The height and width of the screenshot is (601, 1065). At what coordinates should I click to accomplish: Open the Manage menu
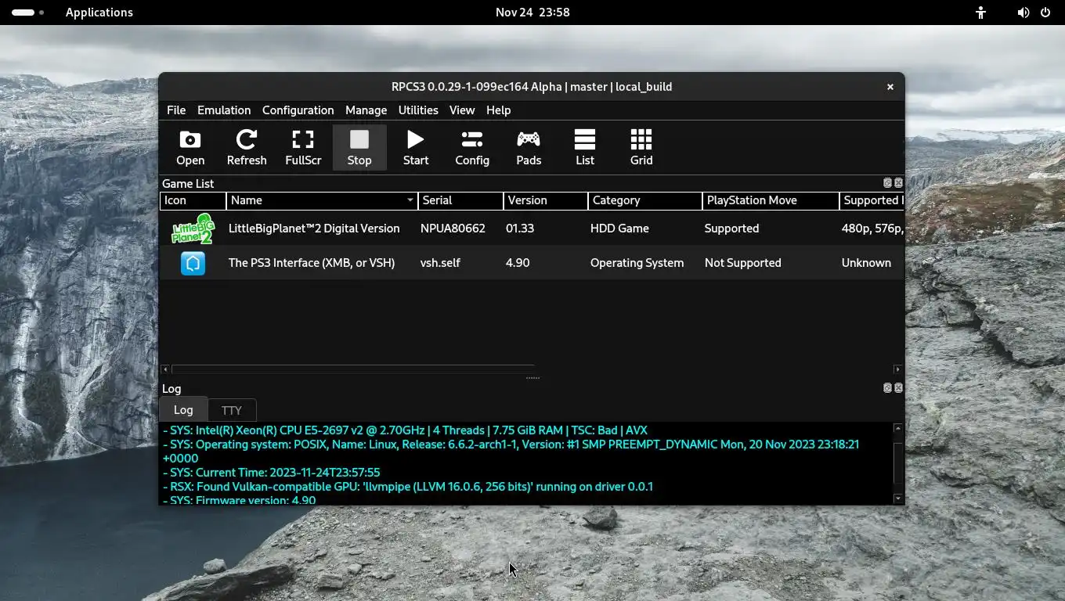tap(366, 110)
